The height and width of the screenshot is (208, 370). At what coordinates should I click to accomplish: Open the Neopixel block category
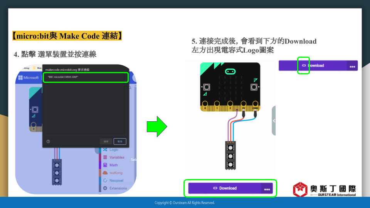116,181
